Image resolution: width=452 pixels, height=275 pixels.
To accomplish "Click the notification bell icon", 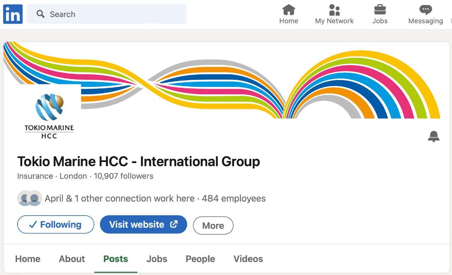I will pyautogui.click(x=433, y=136).
